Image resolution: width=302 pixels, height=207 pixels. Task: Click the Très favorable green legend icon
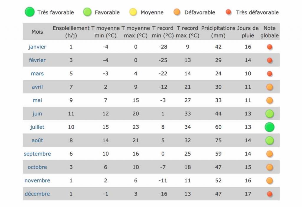click(30, 12)
